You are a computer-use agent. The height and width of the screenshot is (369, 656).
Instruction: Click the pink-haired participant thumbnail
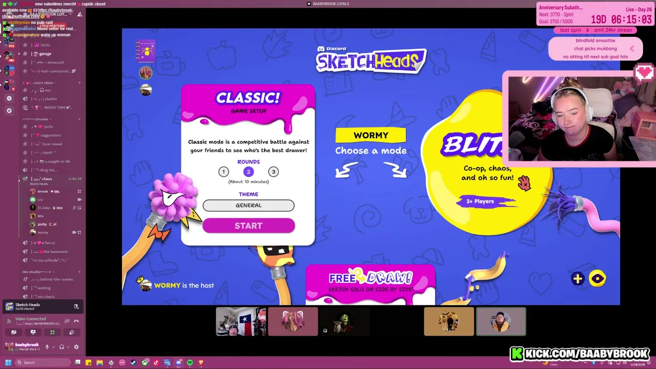point(293,321)
